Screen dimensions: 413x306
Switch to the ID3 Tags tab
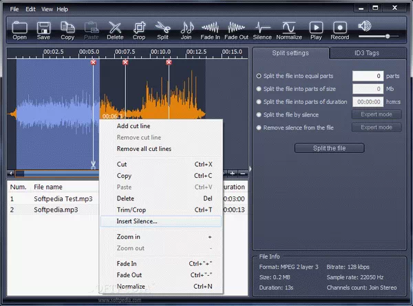(366, 54)
